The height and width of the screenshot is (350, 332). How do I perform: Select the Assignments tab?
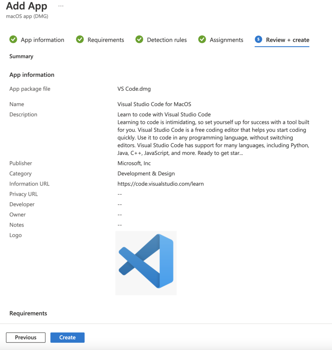point(220,40)
